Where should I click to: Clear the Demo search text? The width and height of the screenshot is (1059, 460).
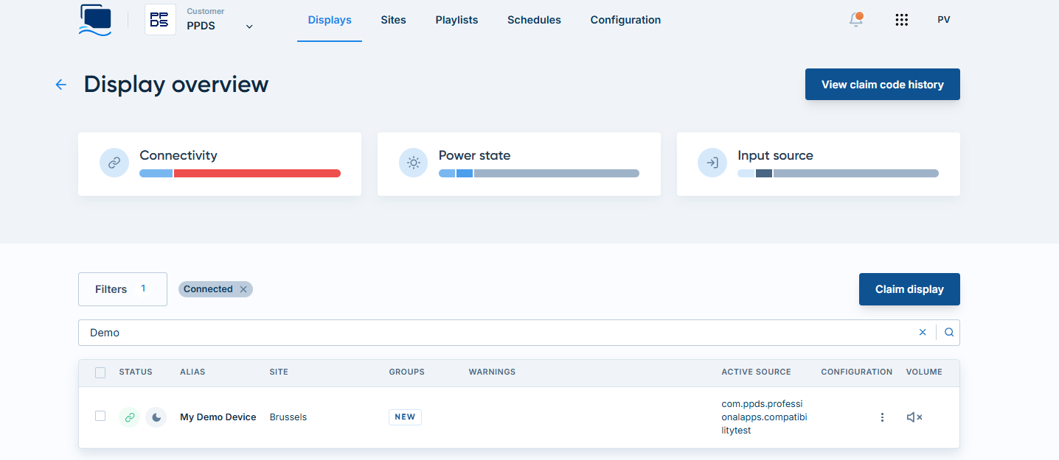pos(923,333)
